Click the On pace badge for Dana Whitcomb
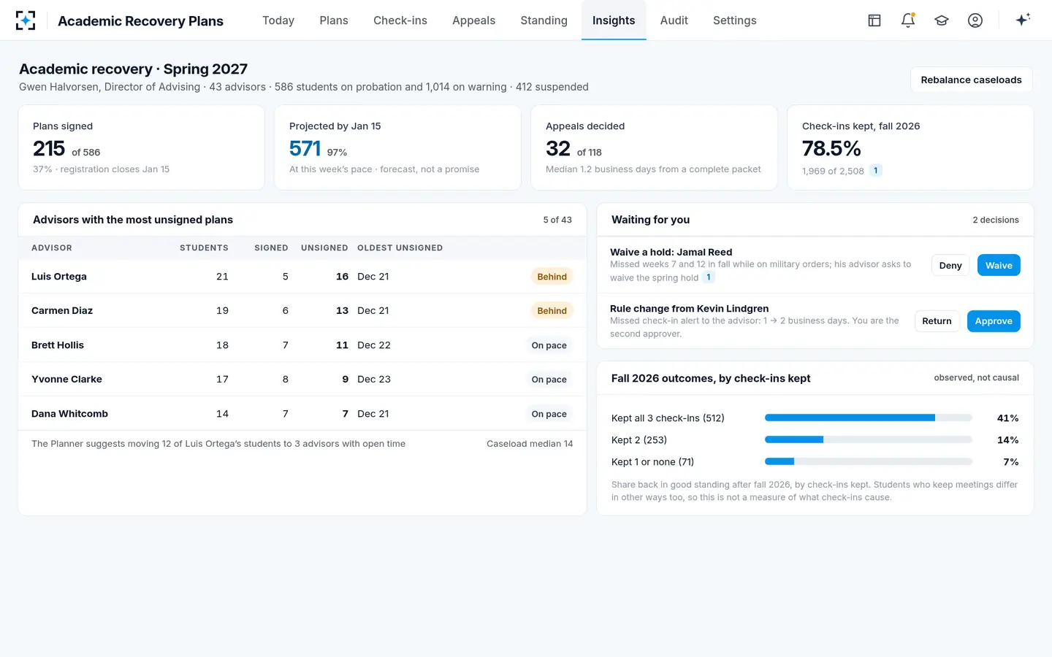Screen dimensions: 1052x657 click(x=549, y=414)
